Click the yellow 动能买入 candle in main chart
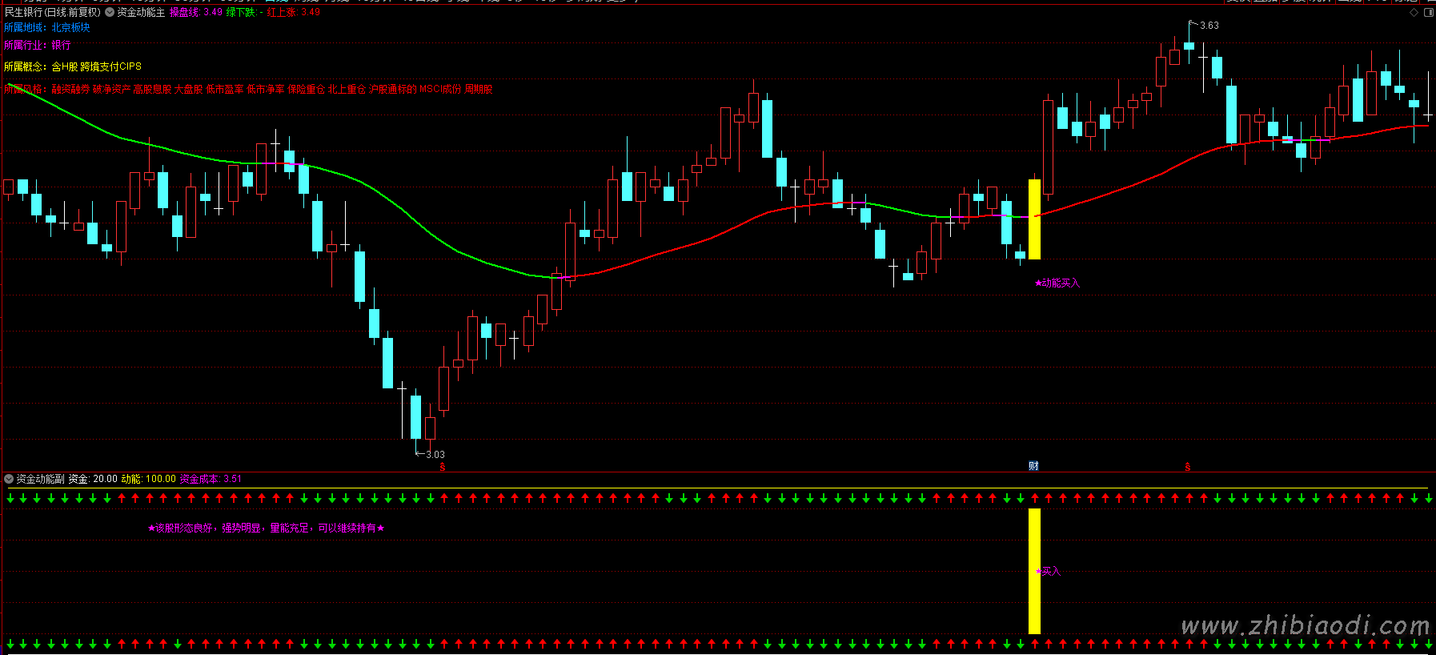Screen dimensions: 1436x655 (1034, 219)
